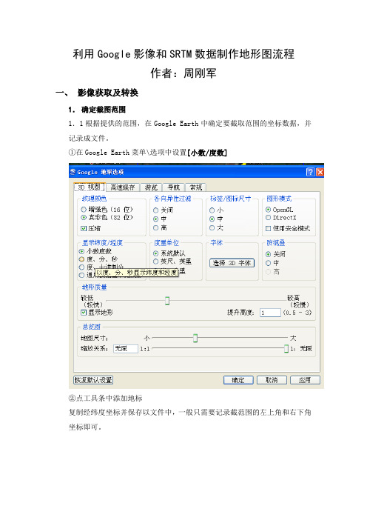Set 标签/图标尺寸 to 小
The height and width of the screenshot is (520, 367).
[x=216, y=210]
